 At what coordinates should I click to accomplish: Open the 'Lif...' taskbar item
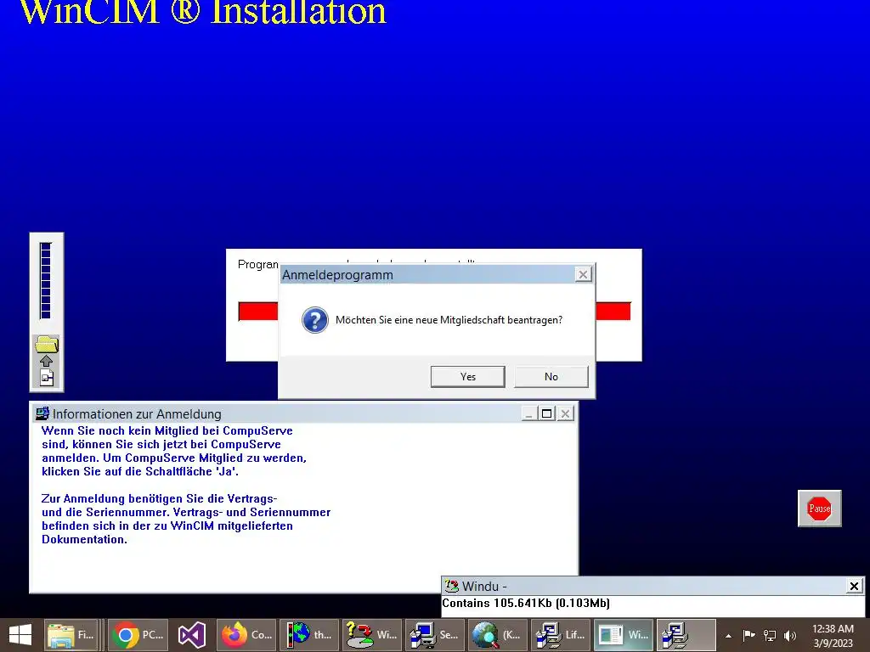pyautogui.click(x=561, y=635)
